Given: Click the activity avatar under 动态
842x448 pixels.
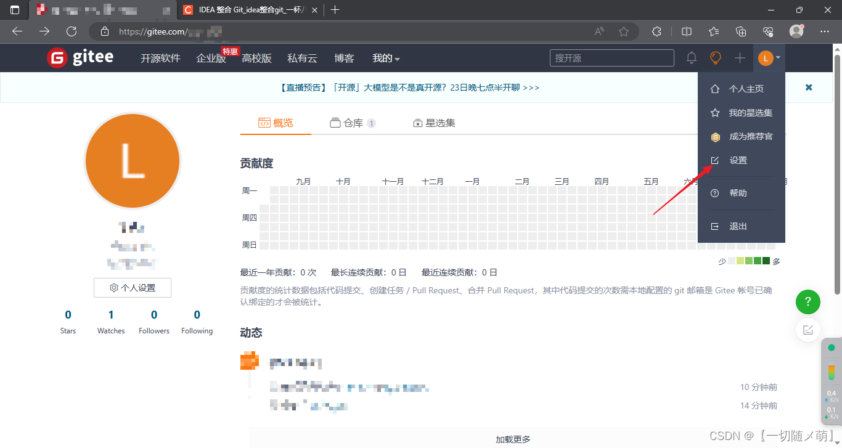Looking at the screenshot, I should 250,360.
